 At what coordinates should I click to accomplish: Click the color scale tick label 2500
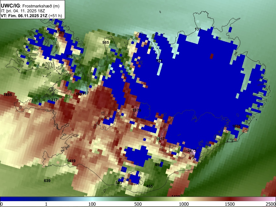pos(271,204)
